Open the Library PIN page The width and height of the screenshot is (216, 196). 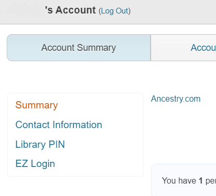click(x=40, y=144)
